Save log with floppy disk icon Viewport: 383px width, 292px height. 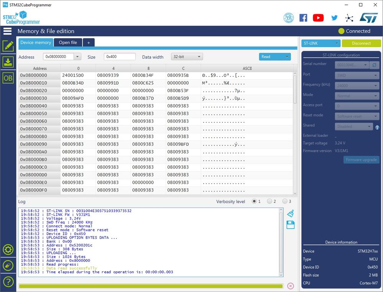pyautogui.click(x=291, y=225)
